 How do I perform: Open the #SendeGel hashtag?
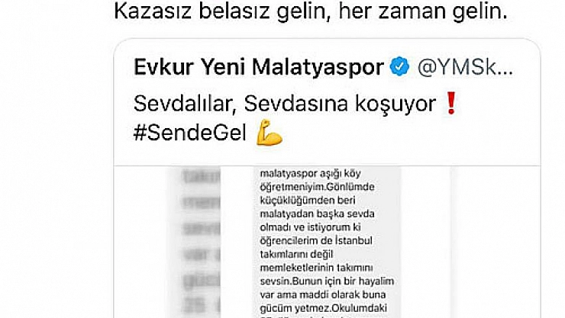point(190,133)
